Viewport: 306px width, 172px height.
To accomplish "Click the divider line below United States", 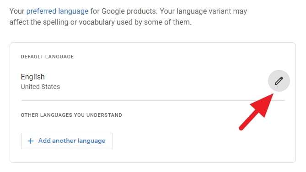I will [153, 100].
